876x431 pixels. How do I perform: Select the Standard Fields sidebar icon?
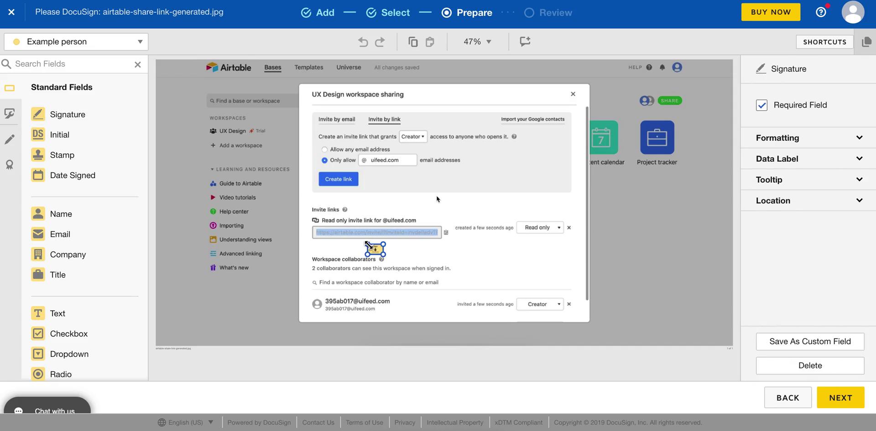click(x=10, y=88)
